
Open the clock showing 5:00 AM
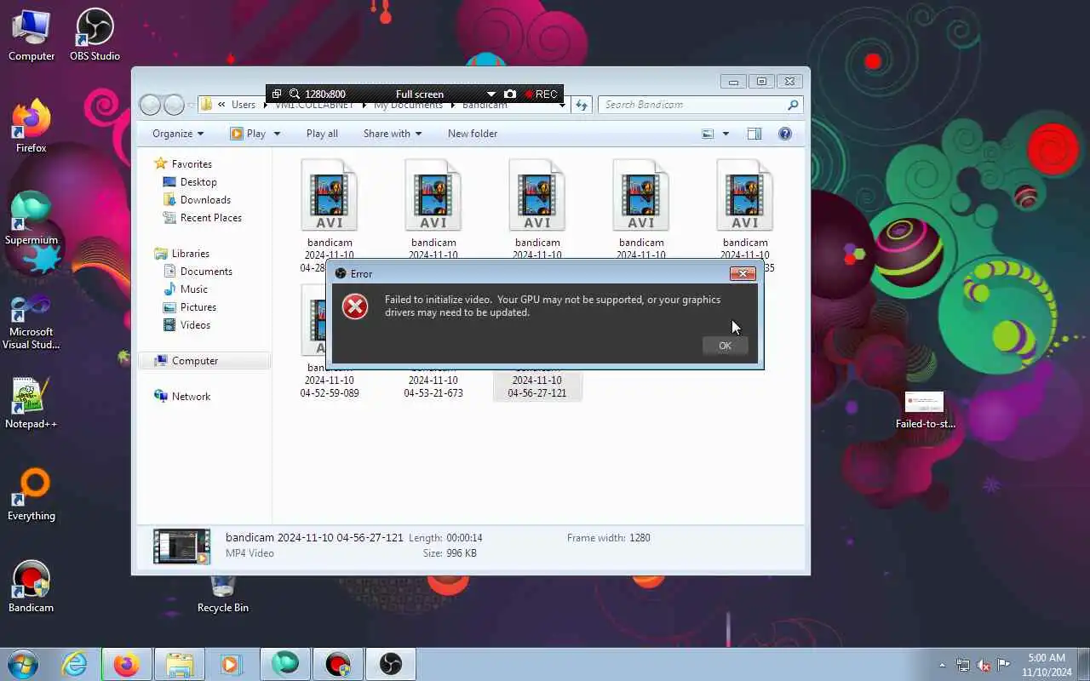click(1047, 665)
